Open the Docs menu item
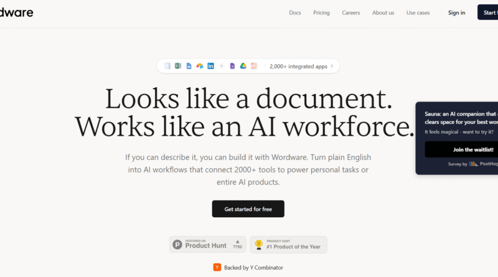This screenshot has width=498, height=277. tap(295, 12)
